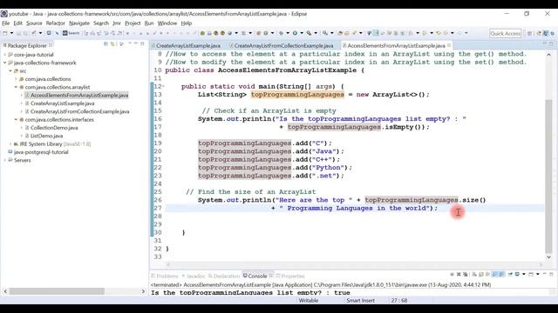The height and width of the screenshot is (313, 558).
Task: Toggle Word Wrap in Console toolbar
Action: [x=487, y=275]
